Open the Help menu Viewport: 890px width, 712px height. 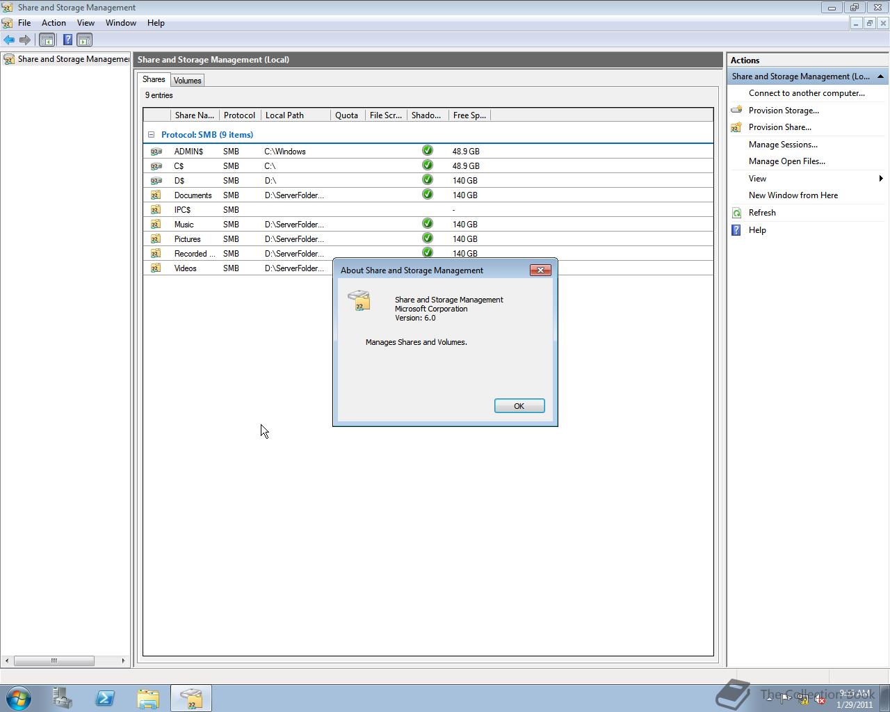click(x=156, y=23)
